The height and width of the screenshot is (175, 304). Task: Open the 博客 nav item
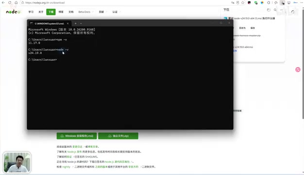(x=61, y=12)
